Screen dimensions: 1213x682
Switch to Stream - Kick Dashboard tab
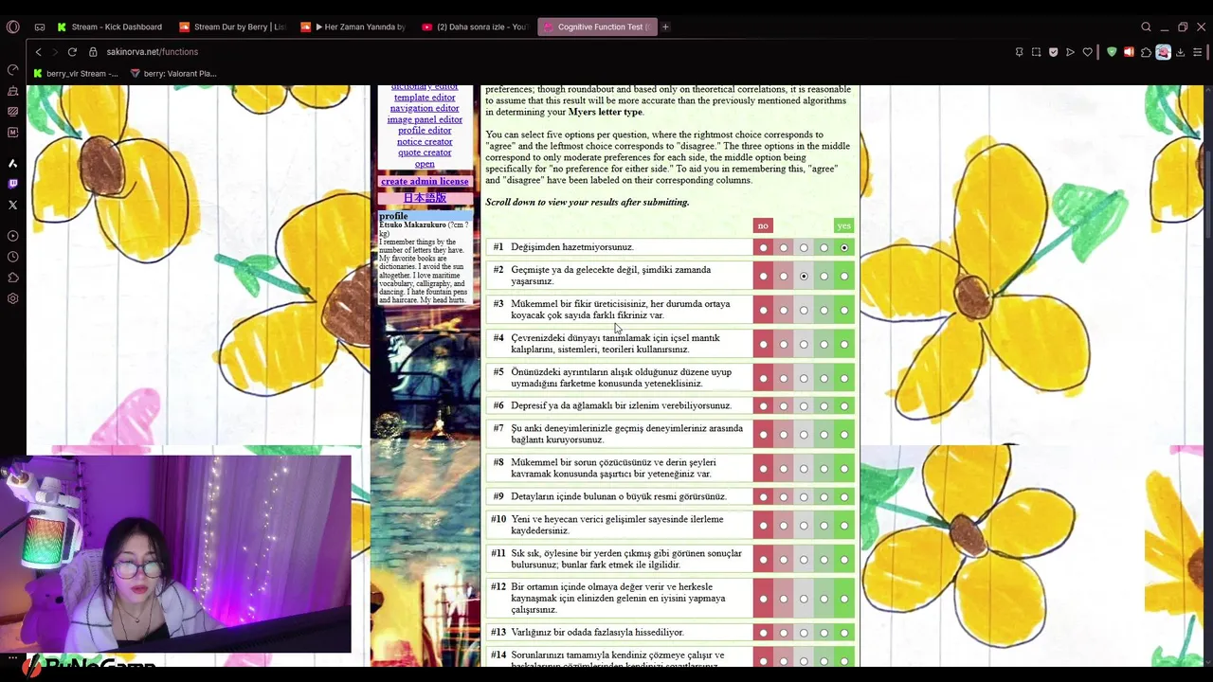(110, 27)
